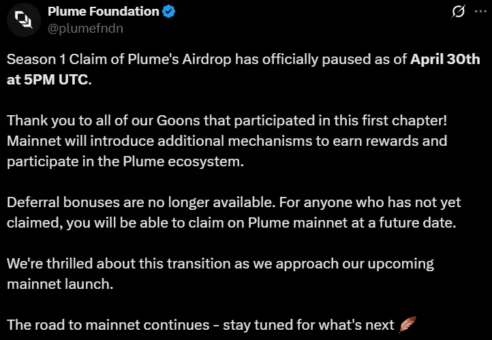Screen dimensions: 492x340
Task: Open the three-dot more options menu
Action: [480, 12]
